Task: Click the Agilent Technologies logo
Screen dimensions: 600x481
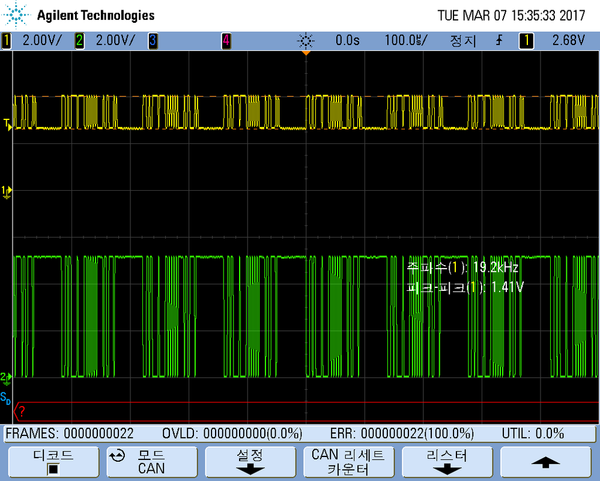Action: (79, 15)
